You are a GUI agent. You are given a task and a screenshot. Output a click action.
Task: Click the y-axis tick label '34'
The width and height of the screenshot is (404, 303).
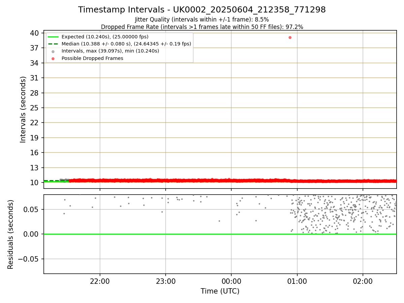pyautogui.click(x=35, y=63)
